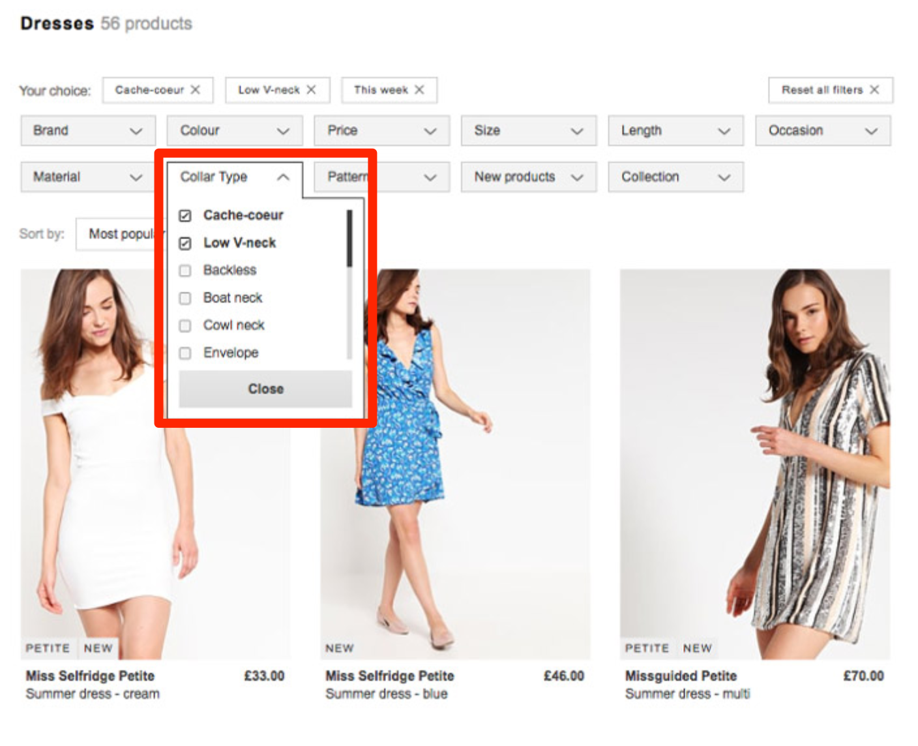
Task: Remove the Low V-neck filter chip
Action: coord(312,90)
